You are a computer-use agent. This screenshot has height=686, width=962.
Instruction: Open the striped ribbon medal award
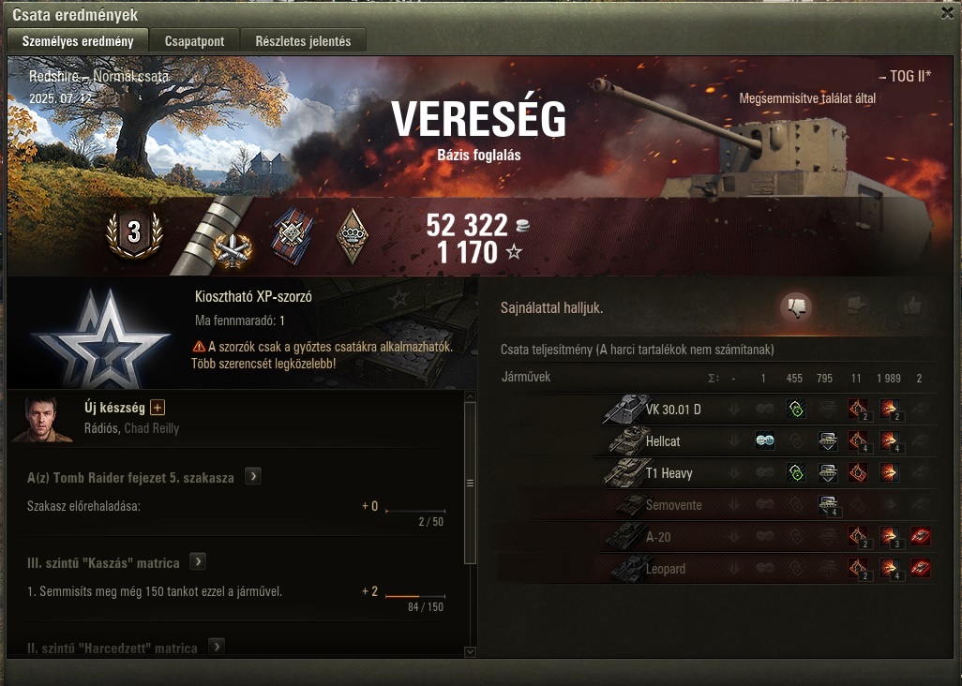(293, 237)
